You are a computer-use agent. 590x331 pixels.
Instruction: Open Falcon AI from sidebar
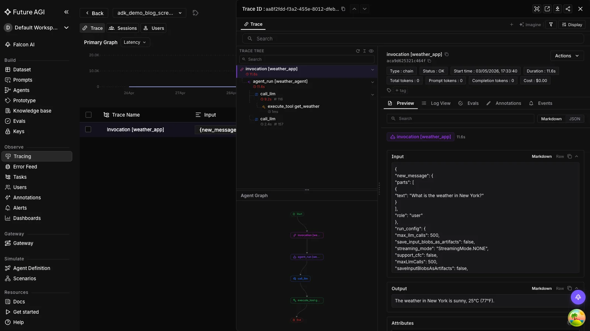pyautogui.click(x=24, y=45)
